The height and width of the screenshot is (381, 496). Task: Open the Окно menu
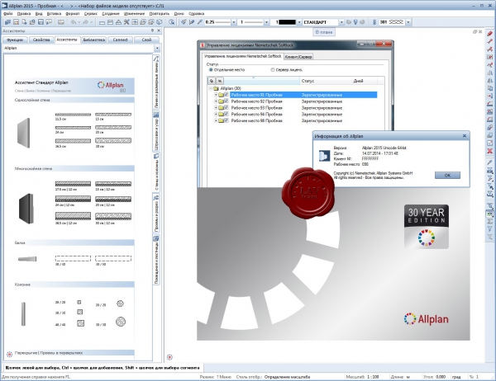pyautogui.click(x=179, y=13)
